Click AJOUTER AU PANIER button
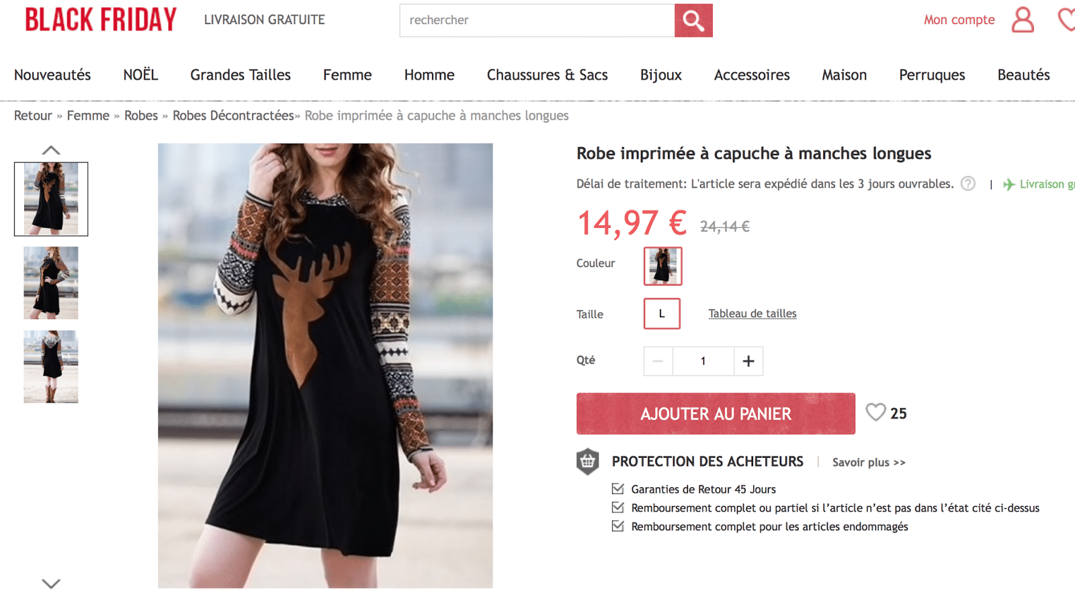 pos(716,413)
